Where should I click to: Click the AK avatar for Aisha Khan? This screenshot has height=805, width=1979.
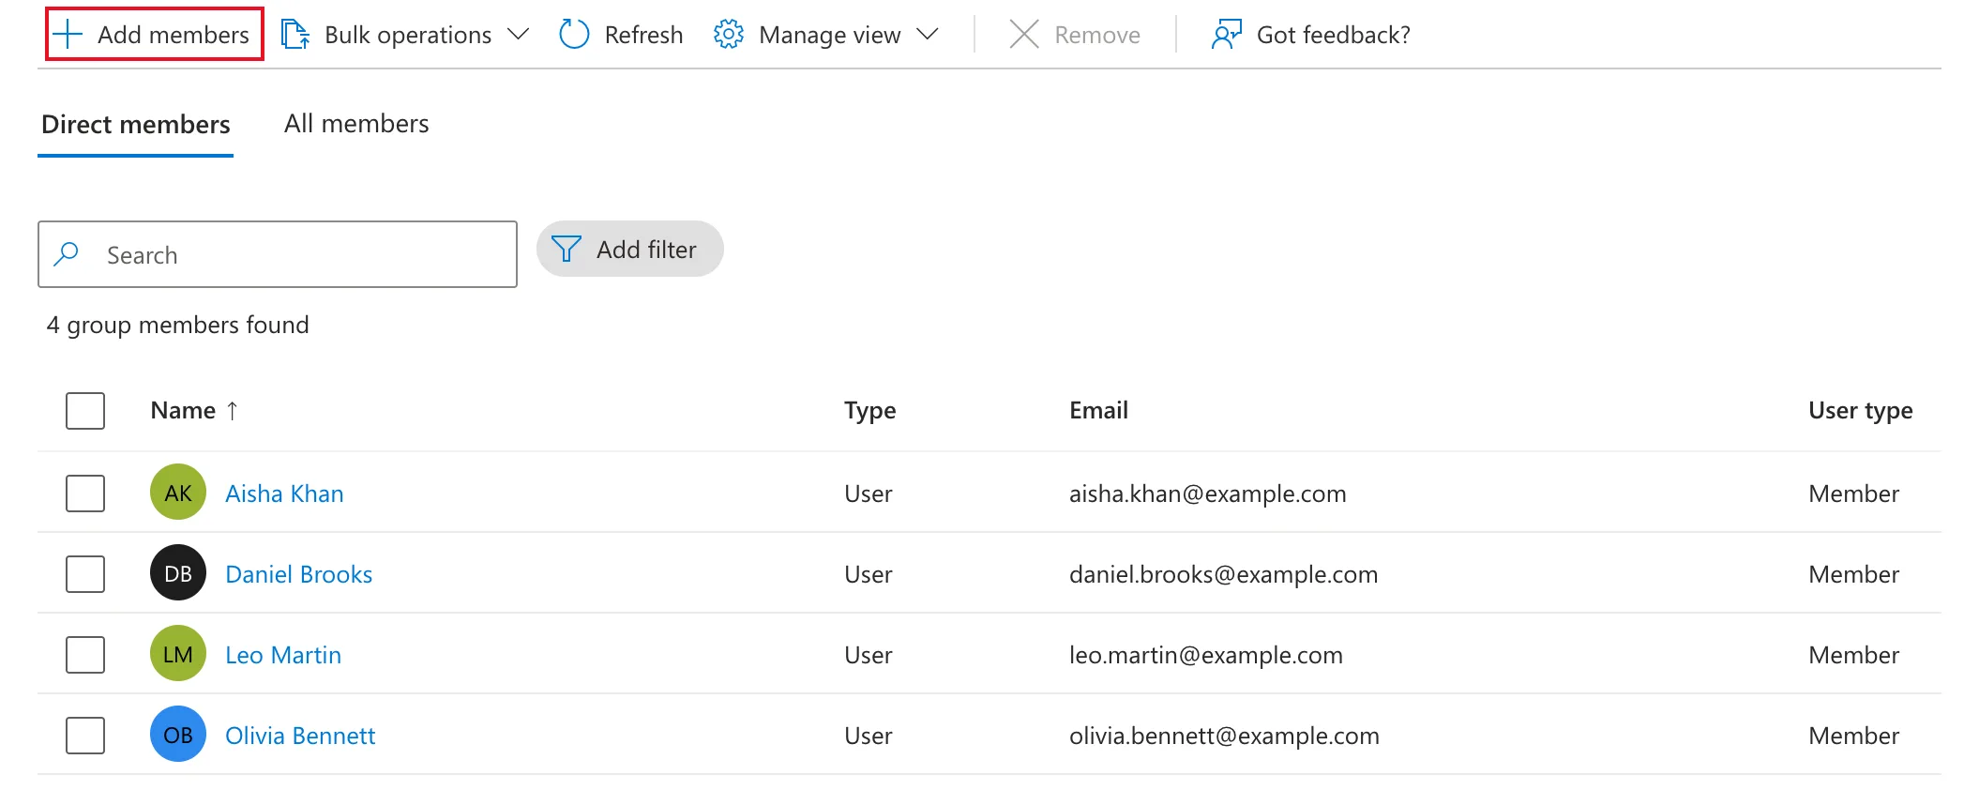click(x=178, y=493)
